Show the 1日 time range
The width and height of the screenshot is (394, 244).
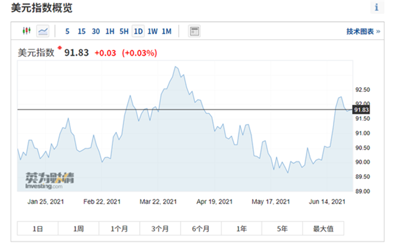tap(37, 228)
